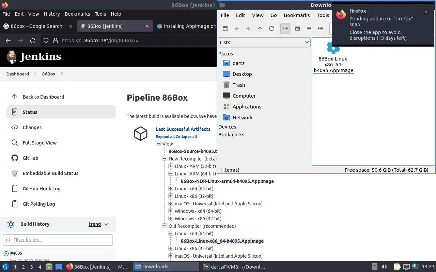
Task: Switch file manager to icon view
Action: click(x=286, y=29)
